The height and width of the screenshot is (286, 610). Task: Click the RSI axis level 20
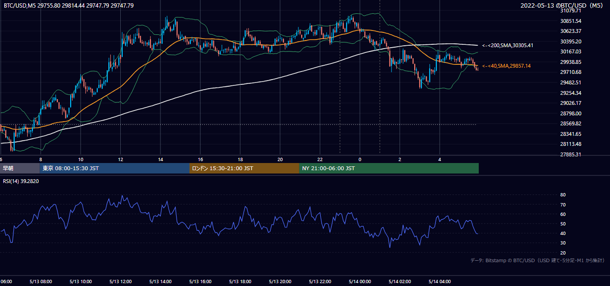point(563,253)
